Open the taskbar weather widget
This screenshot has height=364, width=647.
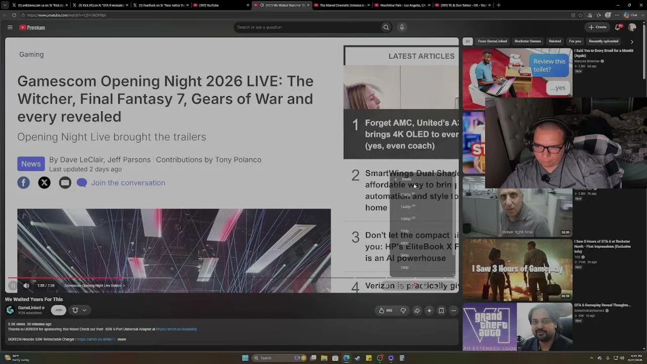click(x=18, y=358)
